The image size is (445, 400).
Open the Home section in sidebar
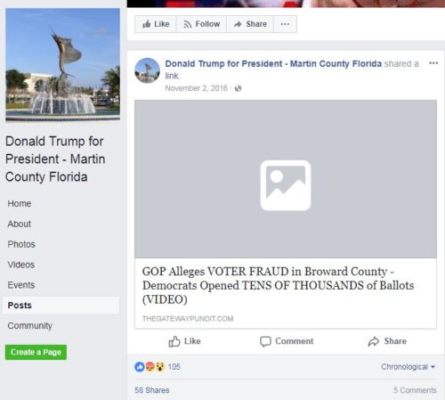tap(20, 203)
